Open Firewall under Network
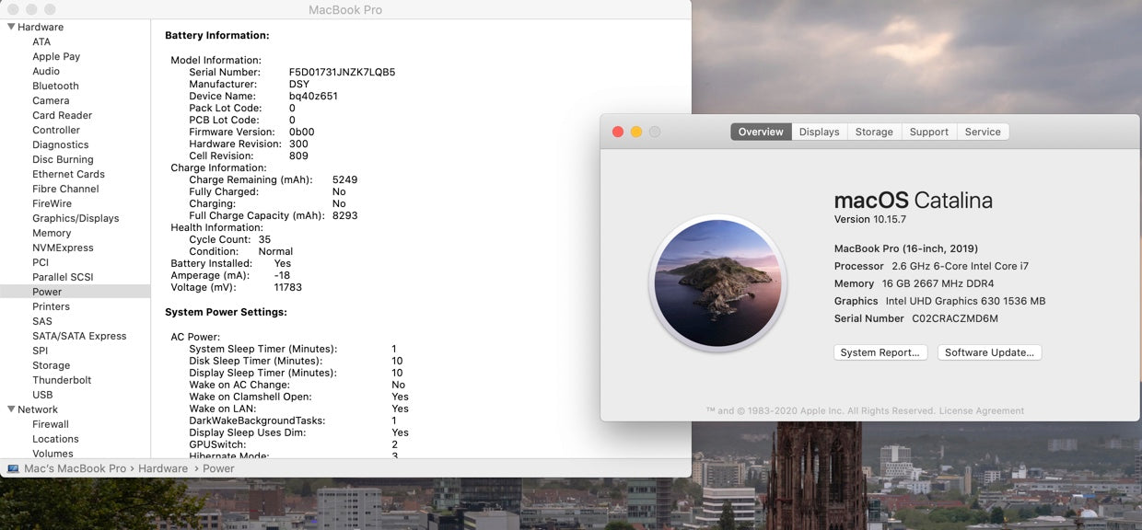Image resolution: width=1142 pixels, height=530 pixels. pos(51,424)
